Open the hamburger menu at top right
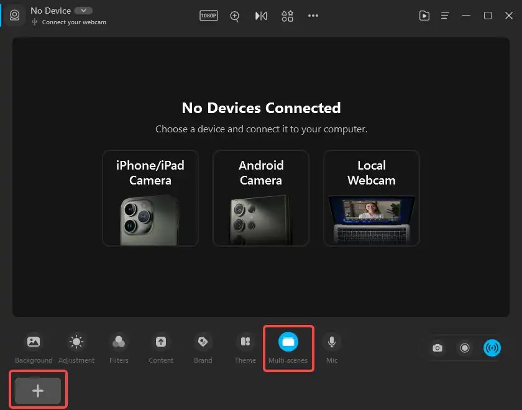 (x=445, y=16)
